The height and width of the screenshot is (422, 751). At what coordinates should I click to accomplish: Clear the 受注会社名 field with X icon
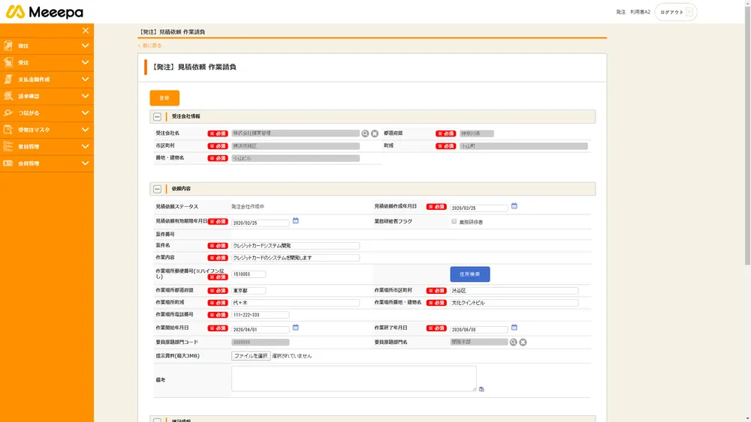point(375,133)
